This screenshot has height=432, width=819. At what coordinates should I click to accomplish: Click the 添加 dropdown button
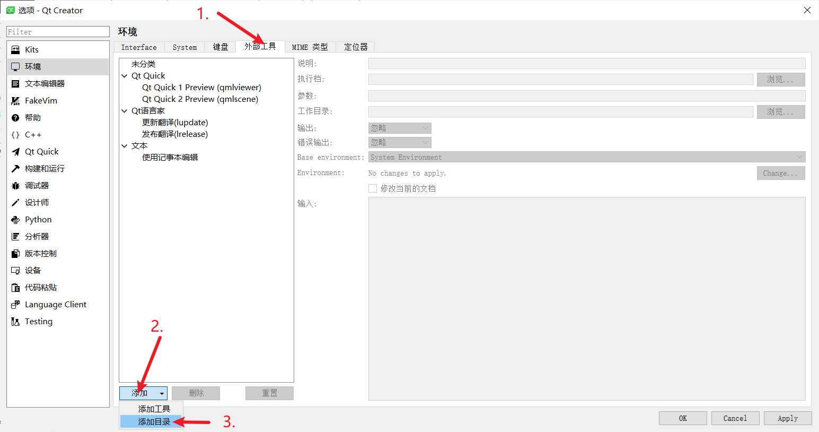coord(143,393)
